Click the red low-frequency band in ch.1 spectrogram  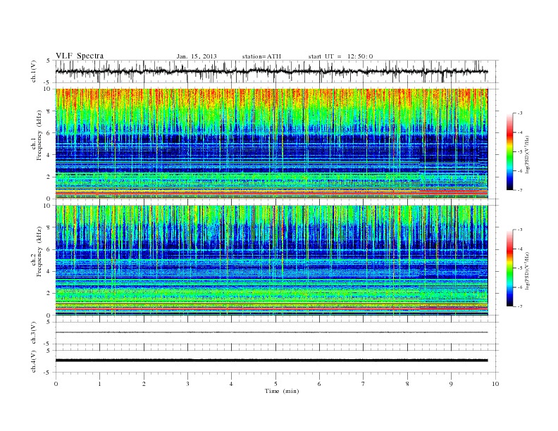271,193
